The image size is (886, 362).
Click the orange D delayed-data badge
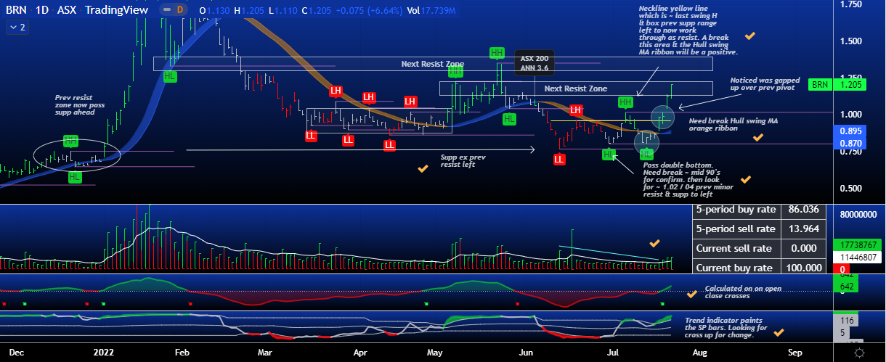[180, 10]
